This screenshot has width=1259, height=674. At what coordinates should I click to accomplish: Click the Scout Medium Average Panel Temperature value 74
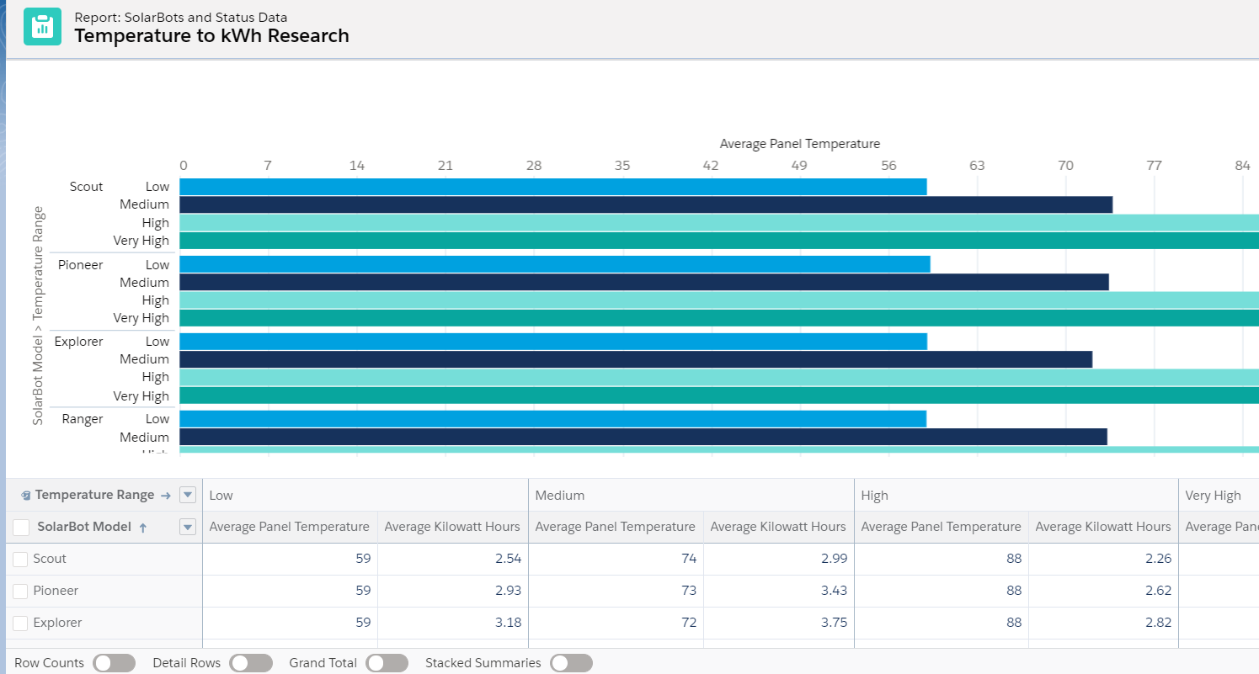(688, 559)
